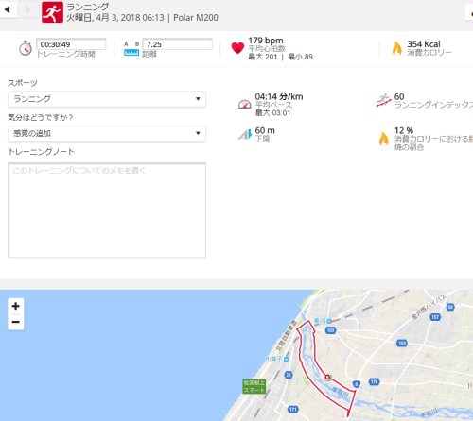
Task: Click the route 179 shield on map
Action: click(374, 382)
